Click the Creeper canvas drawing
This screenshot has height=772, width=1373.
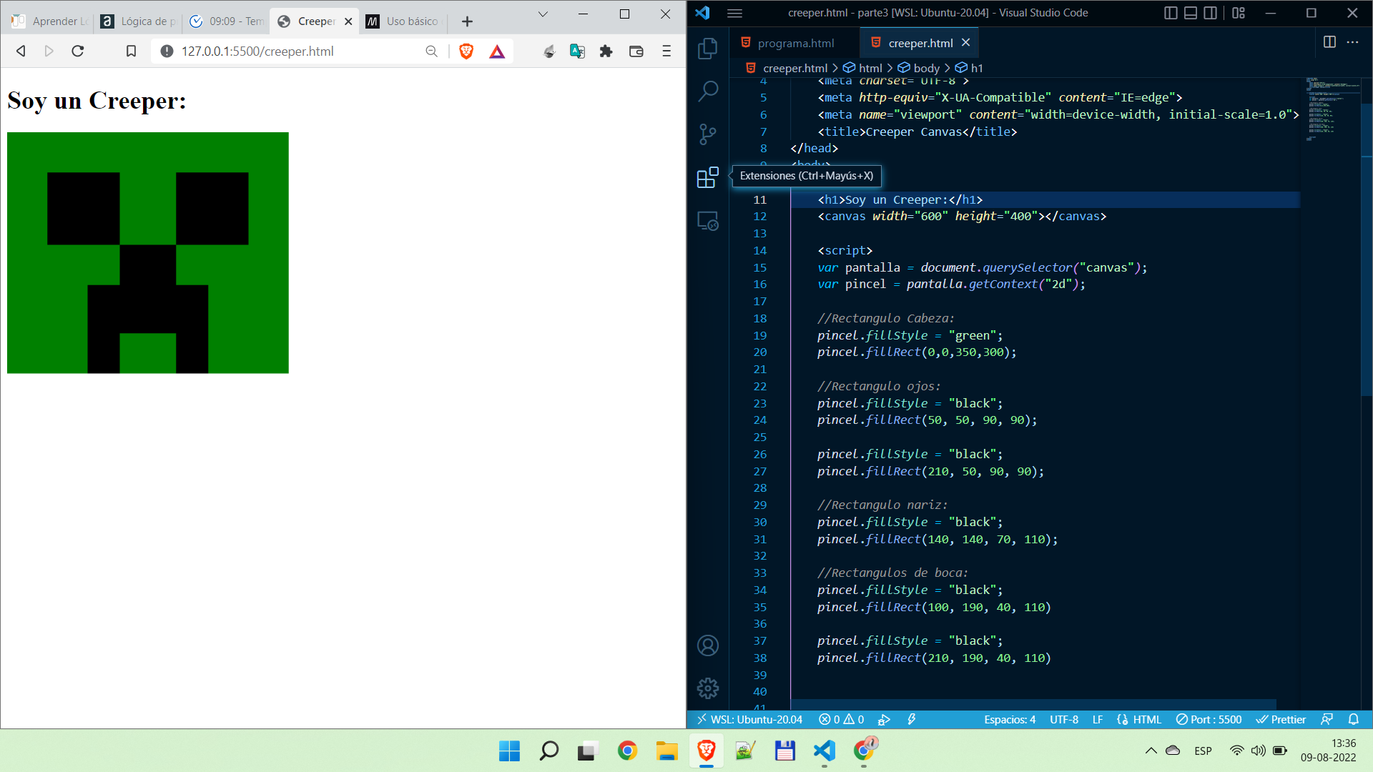pos(148,253)
